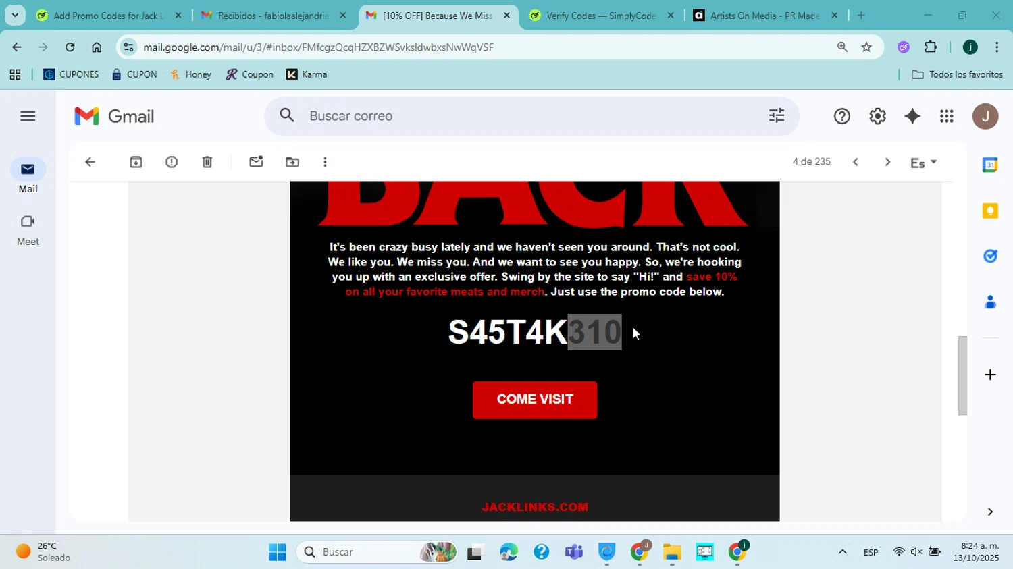Open Google Tasks side panel

point(990,256)
